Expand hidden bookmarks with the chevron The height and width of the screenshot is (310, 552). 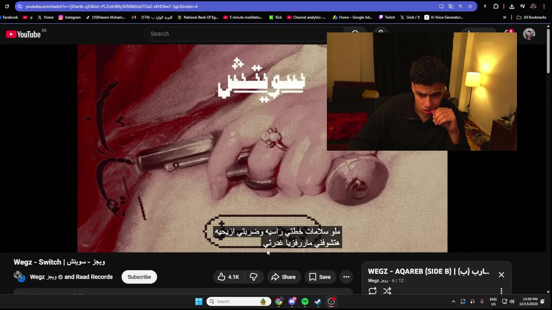(x=505, y=18)
